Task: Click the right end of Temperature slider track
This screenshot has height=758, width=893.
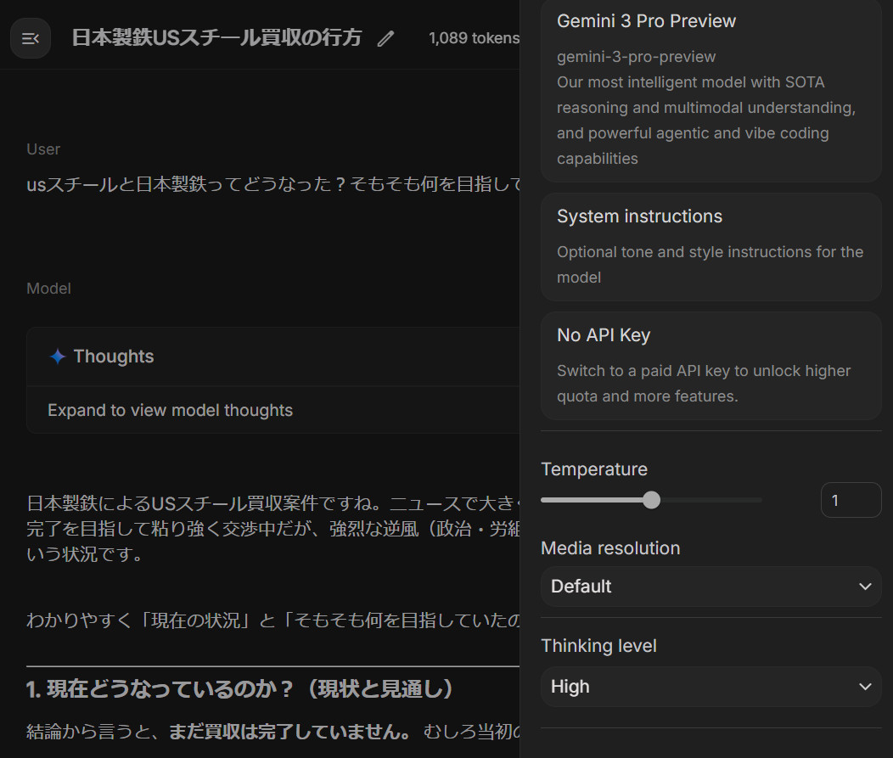Action: click(x=758, y=500)
